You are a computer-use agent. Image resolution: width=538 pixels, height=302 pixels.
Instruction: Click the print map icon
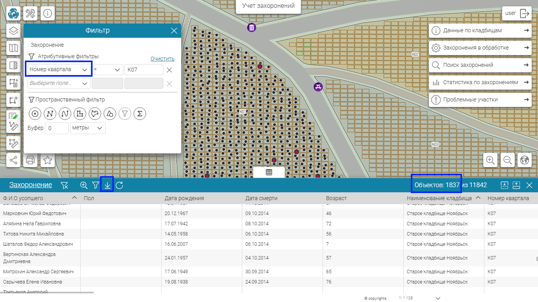[30, 160]
